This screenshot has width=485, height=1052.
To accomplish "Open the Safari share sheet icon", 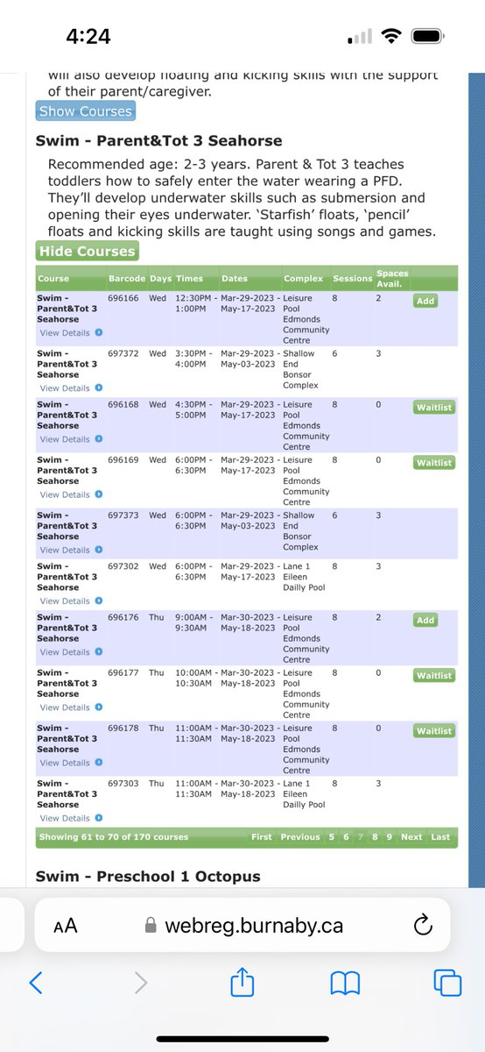I will 242,981.
